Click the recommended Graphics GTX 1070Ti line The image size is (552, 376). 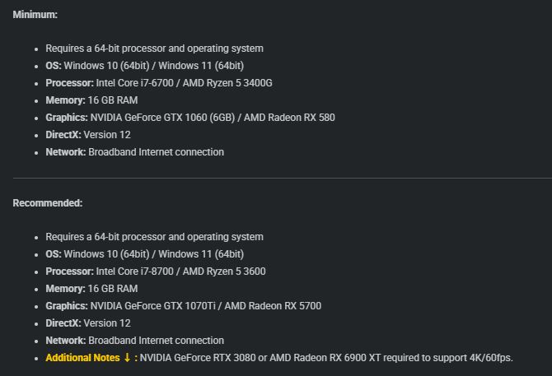[184, 305]
